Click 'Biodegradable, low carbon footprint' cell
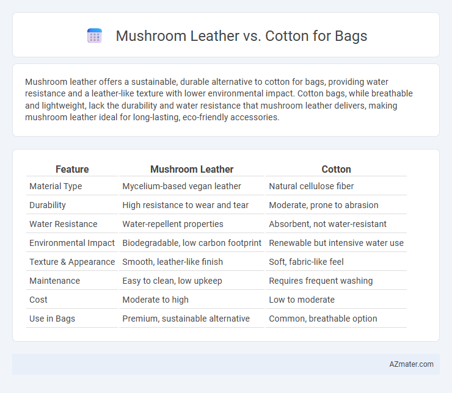The width and height of the screenshot is (452, 393). point(192,243)
